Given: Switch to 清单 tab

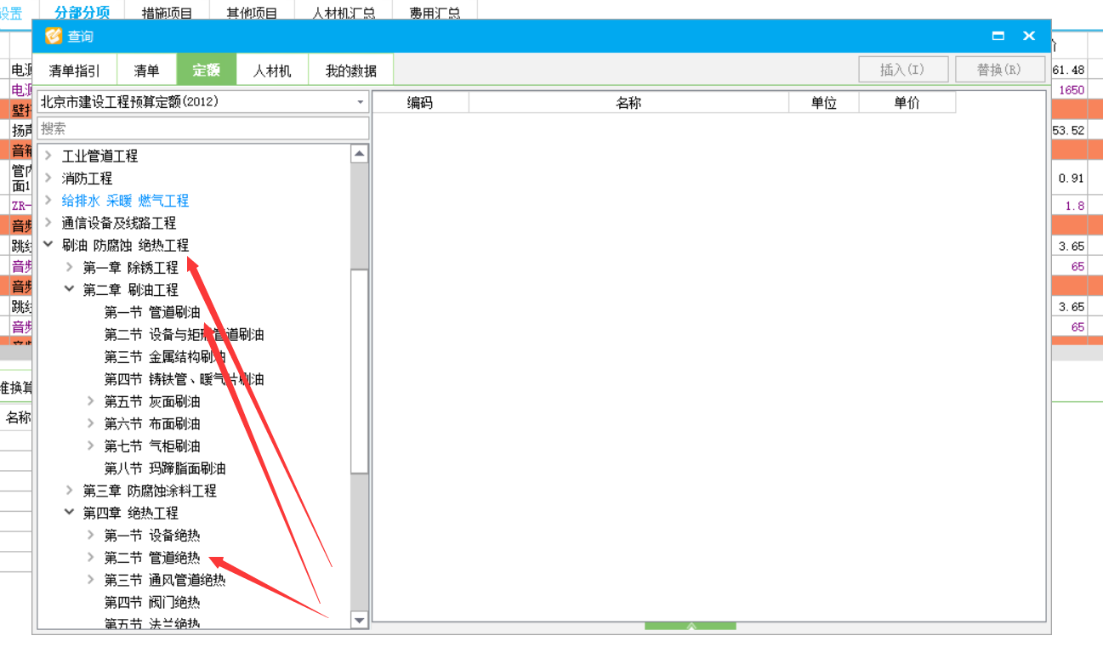Looking at the screenshot, I should point(146,71).
